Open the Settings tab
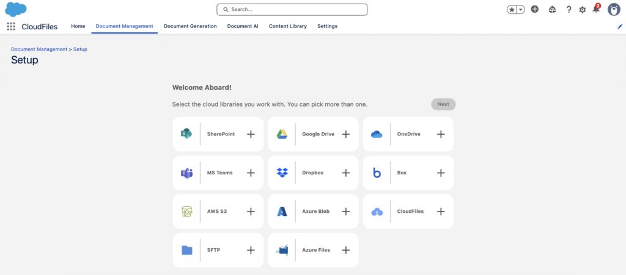626x275 pixels. pyautogui.click(x=328, y=26)
